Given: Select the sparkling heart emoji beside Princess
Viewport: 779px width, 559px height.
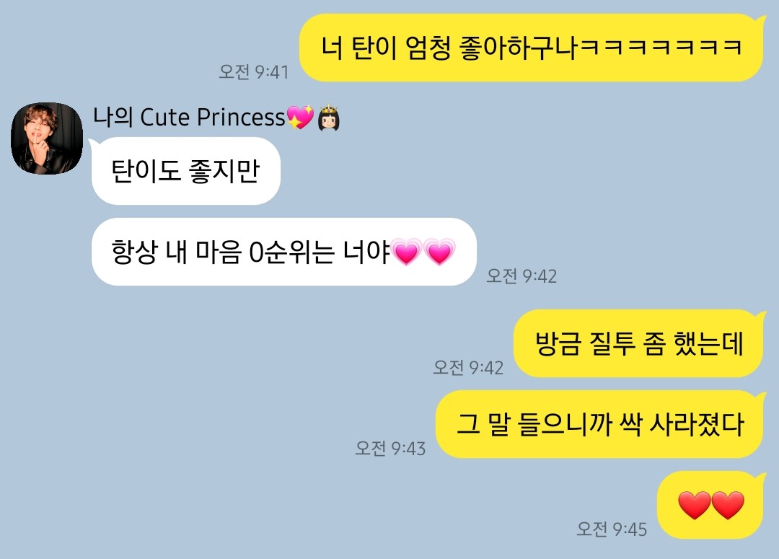Looking at the screenshot, I should (x=300, y=118).
